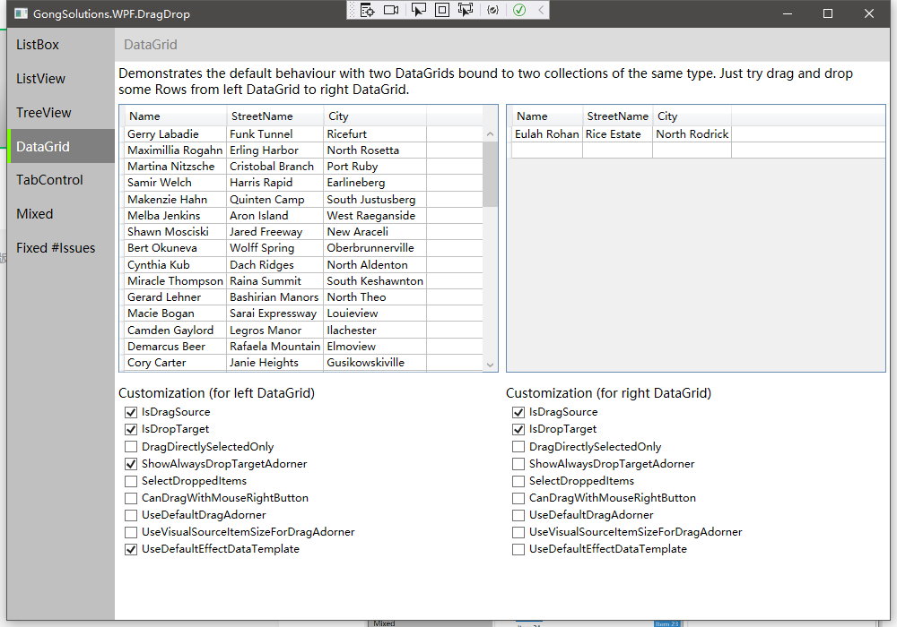Open the Live Visual Tree debug tool
Screen dimensions: 897x627
click(x=367, y=10)
